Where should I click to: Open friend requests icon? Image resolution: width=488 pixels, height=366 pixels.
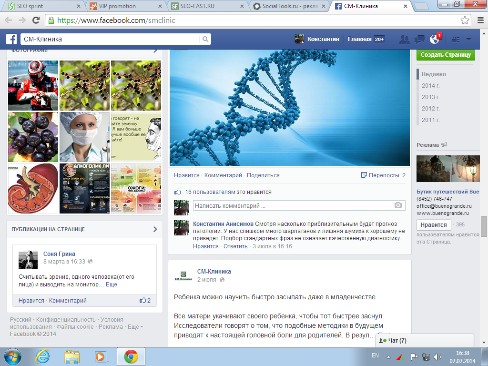[x=404, y=39]
